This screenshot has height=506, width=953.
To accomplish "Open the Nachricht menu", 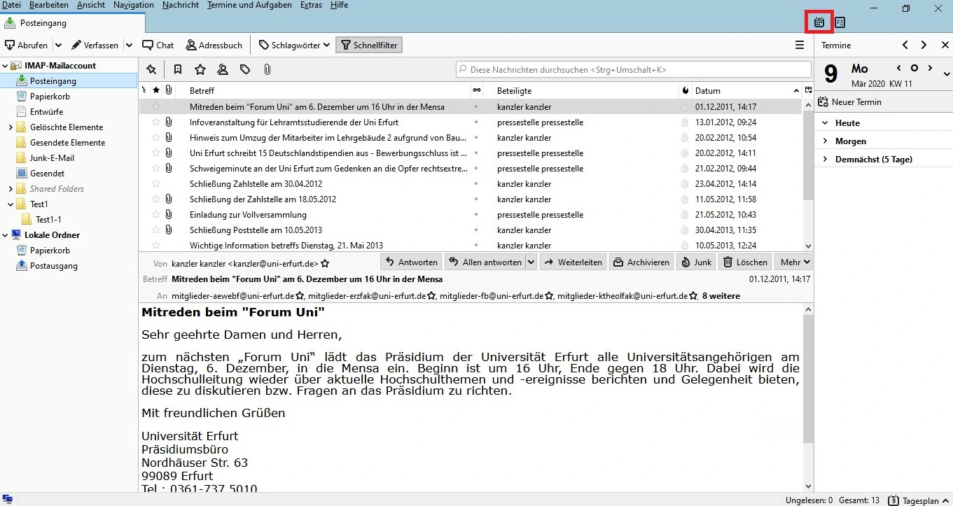I will click(181, 5).
